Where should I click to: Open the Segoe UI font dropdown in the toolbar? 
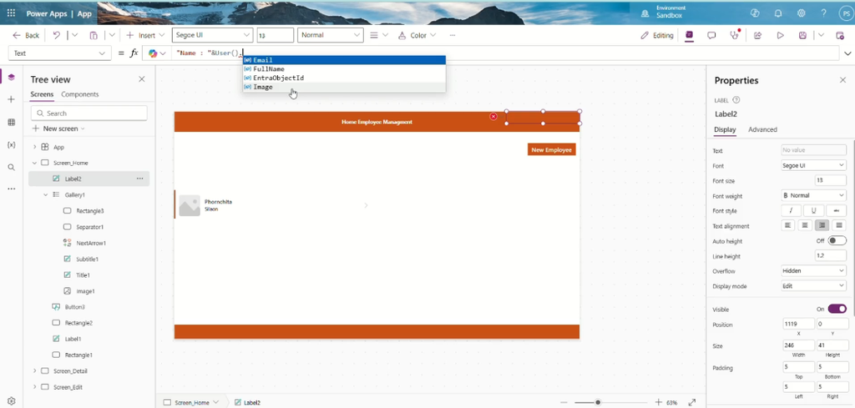(212, 35)
